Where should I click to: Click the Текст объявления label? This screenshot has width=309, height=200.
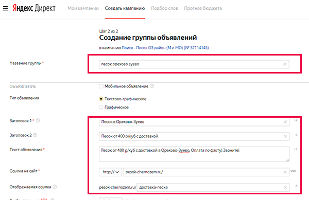tap(27, 150)
